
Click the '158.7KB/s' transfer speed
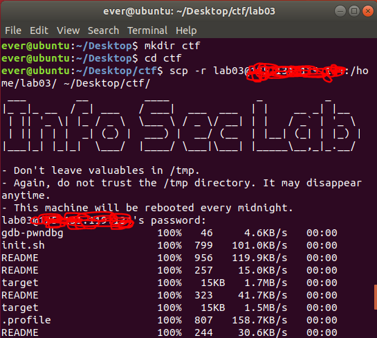tap(259, 321)
